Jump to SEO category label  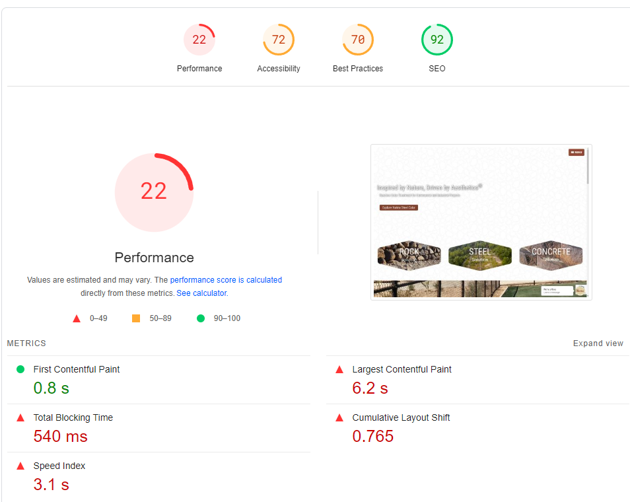[x=437, y=68]
